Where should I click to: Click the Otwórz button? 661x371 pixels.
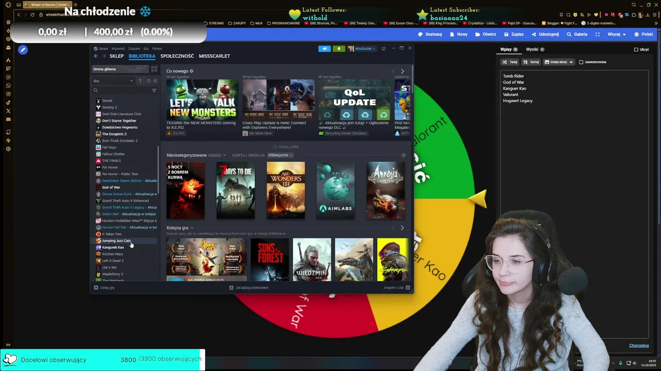tap(485, 35)
